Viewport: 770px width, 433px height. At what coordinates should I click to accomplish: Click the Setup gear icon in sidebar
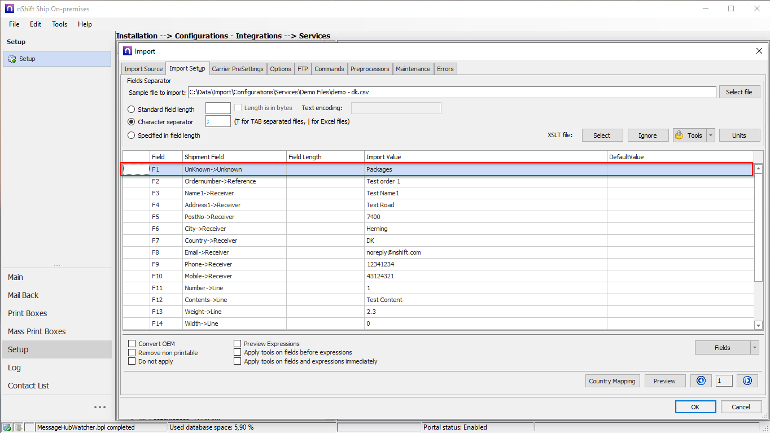12,59
